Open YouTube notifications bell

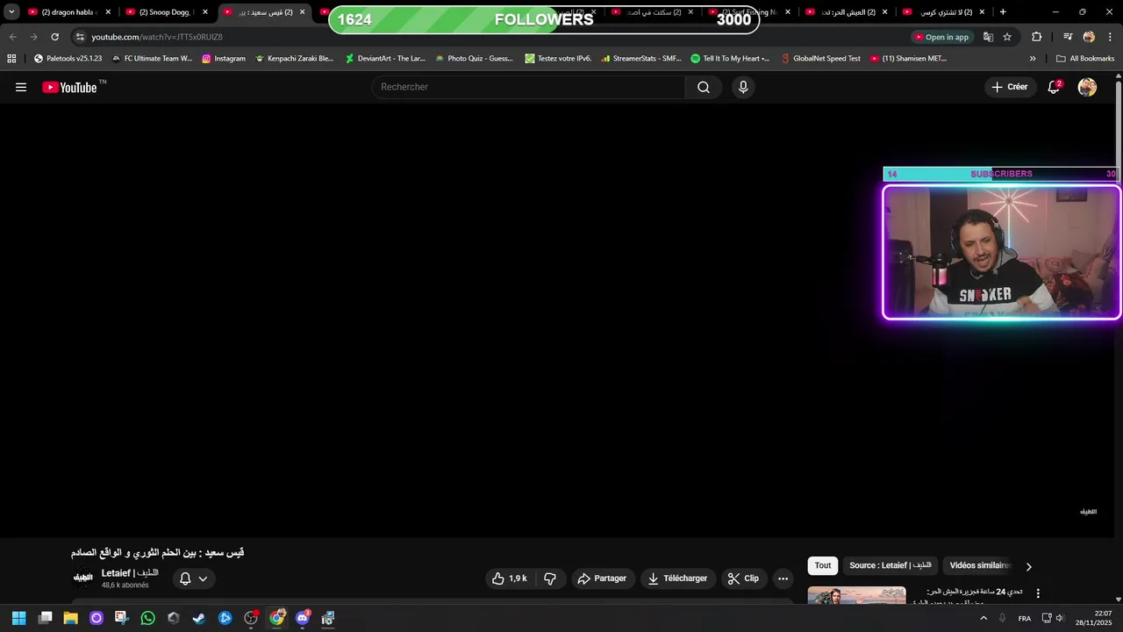[1055, 87]
